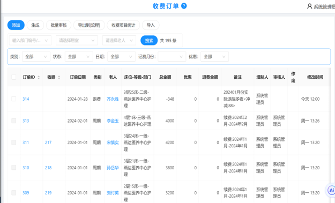
Task: Sort the 收据 column with its sort arrows
Action: [x=59, y=77]
